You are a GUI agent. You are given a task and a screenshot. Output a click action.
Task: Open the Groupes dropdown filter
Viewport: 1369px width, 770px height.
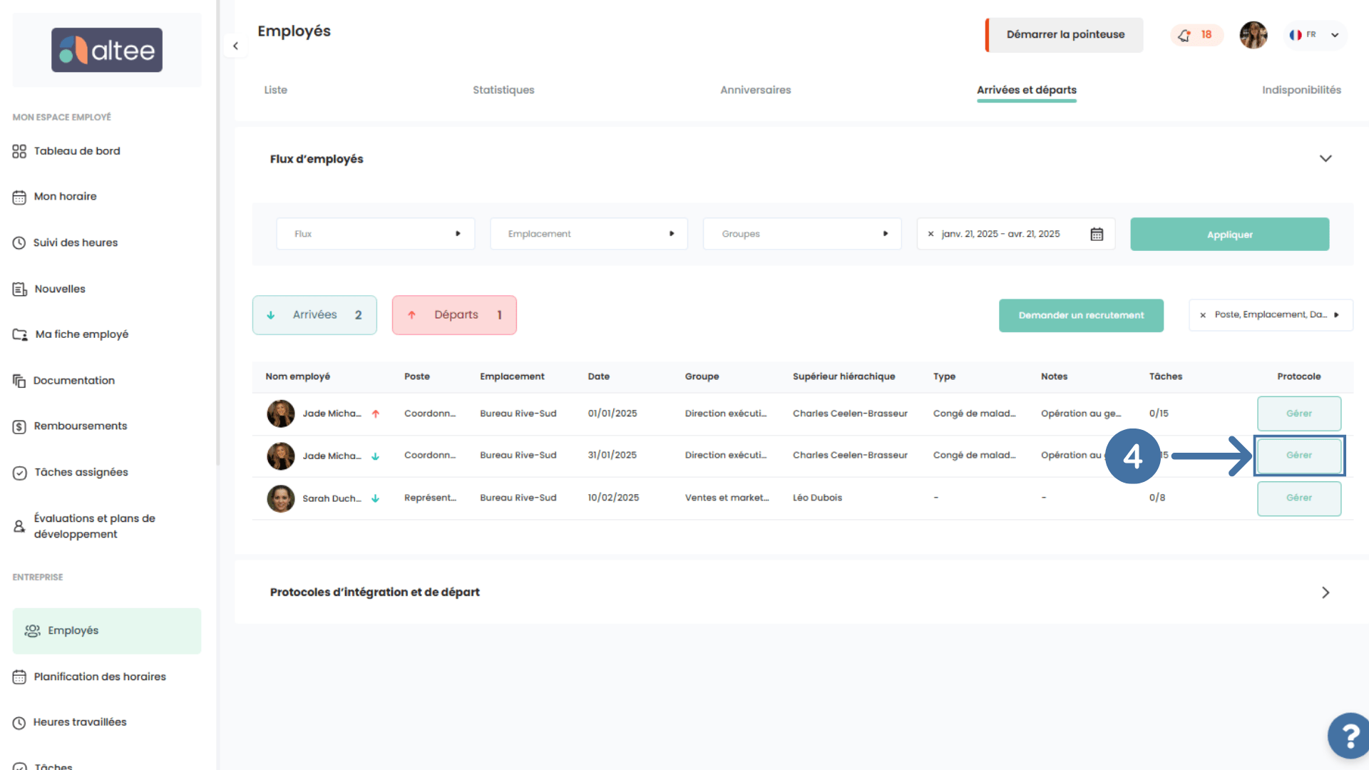coord(802,234)
